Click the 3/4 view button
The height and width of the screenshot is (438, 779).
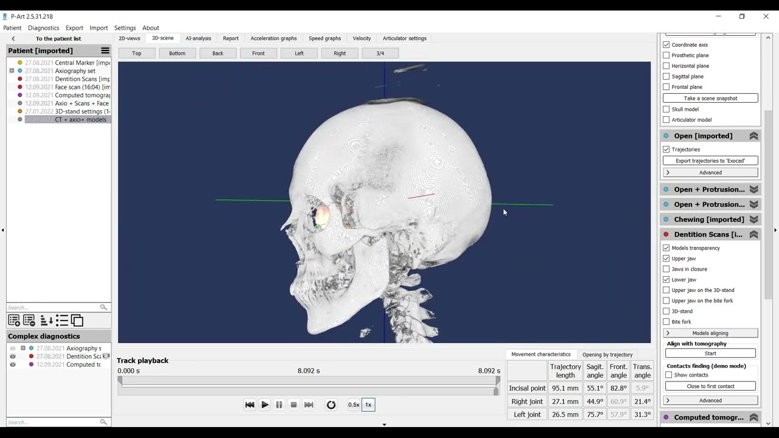380,54
